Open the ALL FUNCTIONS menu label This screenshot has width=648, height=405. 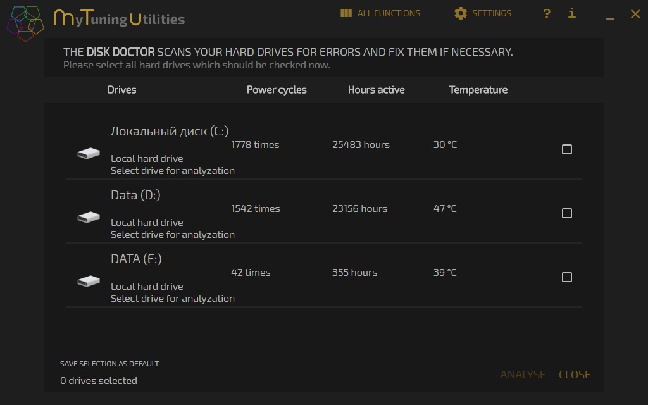pos(389,13)
